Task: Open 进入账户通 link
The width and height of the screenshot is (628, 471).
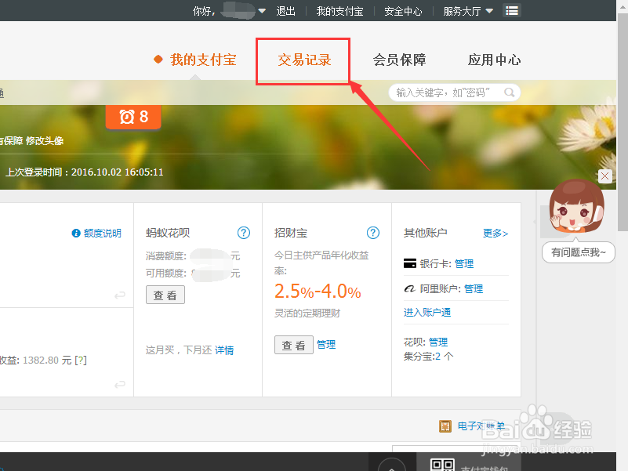Action: click(427, 313)
